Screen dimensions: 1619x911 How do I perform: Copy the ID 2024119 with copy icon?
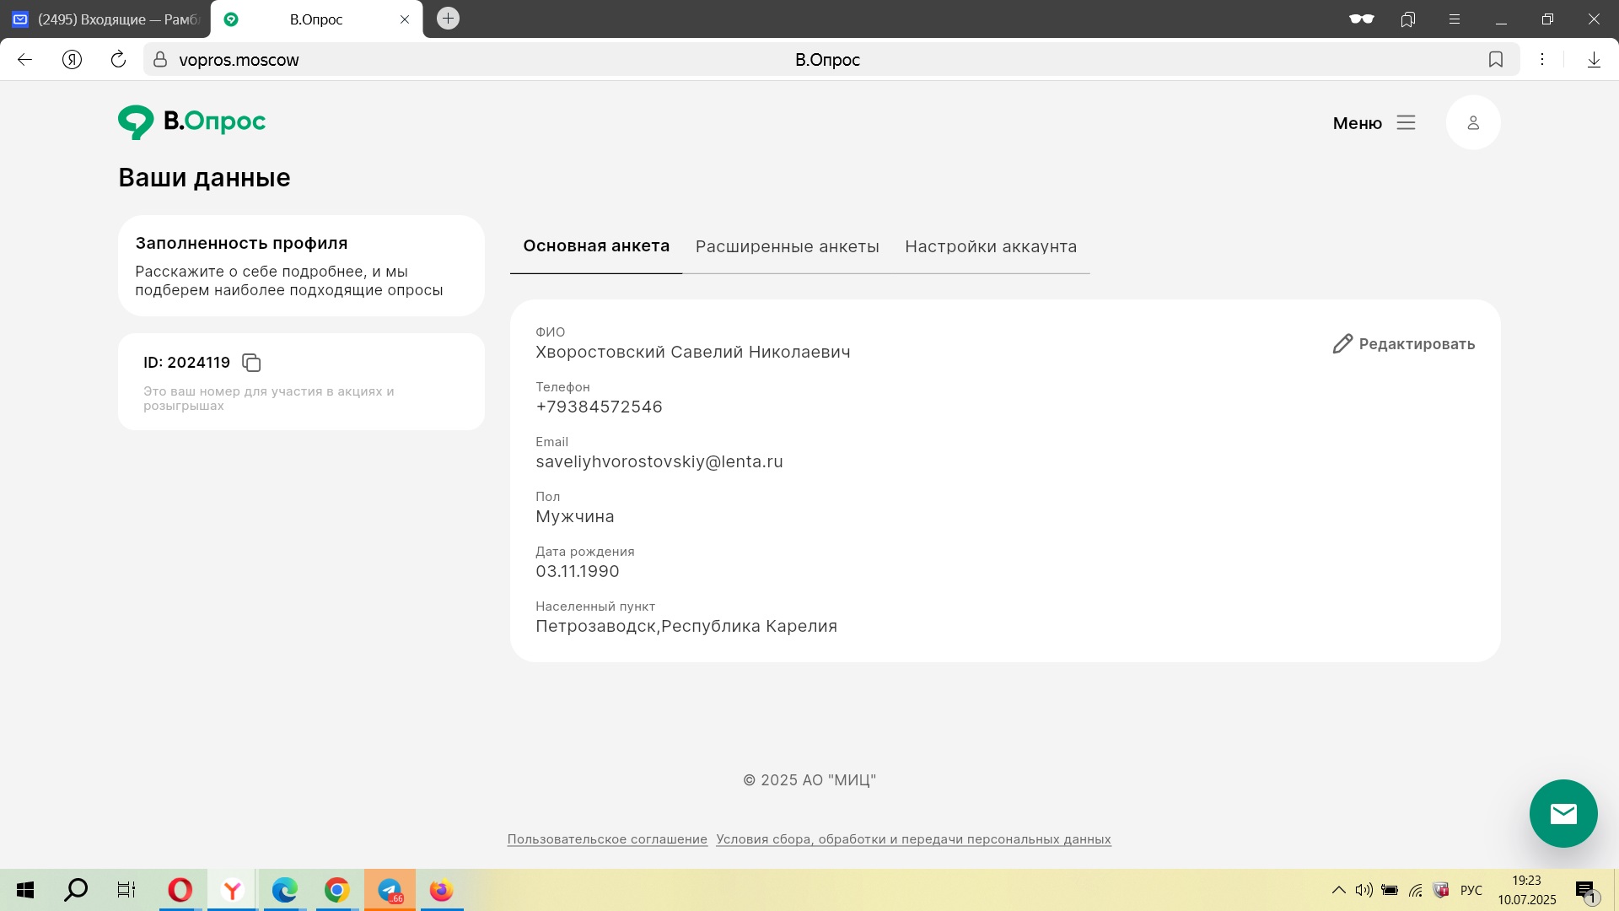[251, 363]
